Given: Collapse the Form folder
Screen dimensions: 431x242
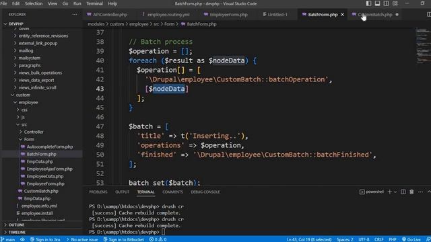Looking at the screenshot, I should click(29, 139).
